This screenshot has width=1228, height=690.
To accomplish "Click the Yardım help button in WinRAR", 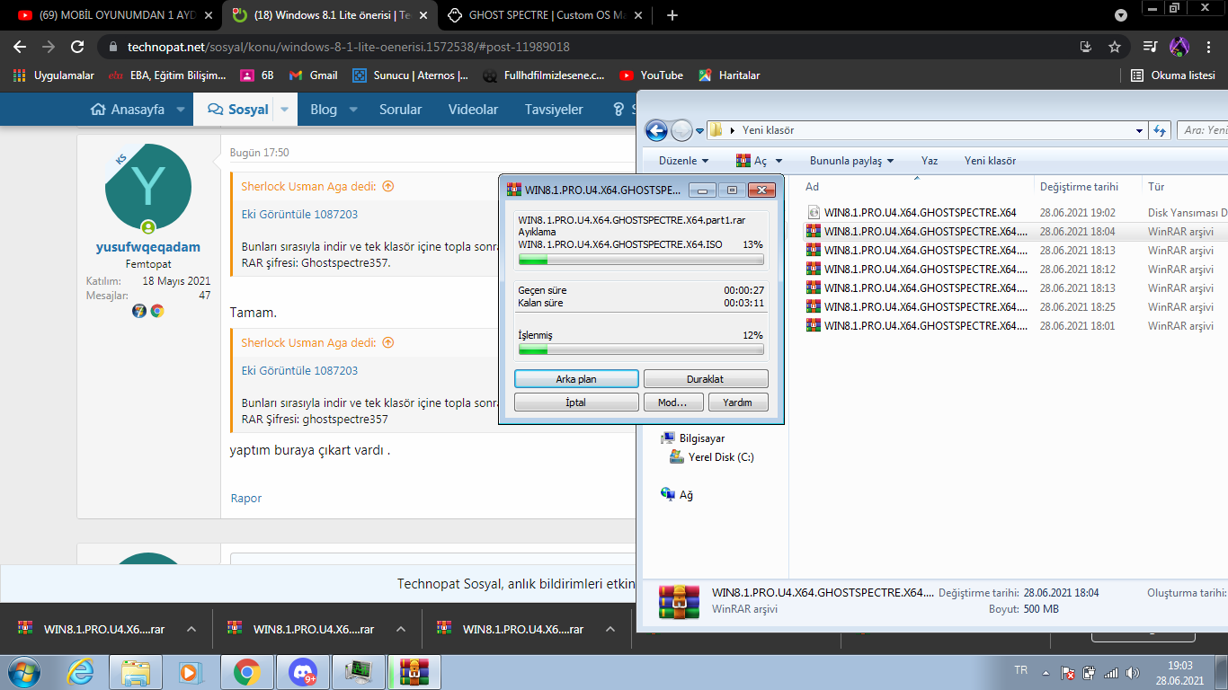I will pos(737,402).
